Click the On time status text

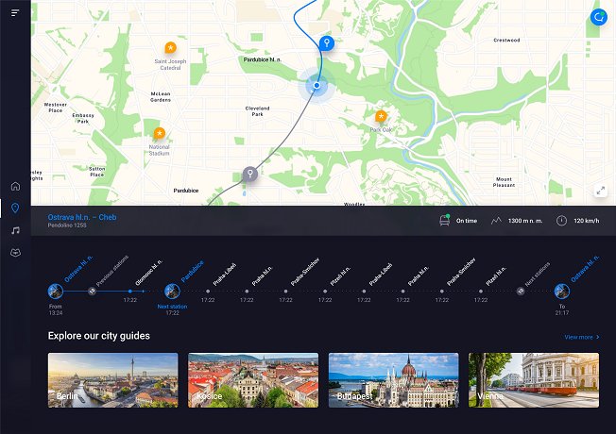467,221
